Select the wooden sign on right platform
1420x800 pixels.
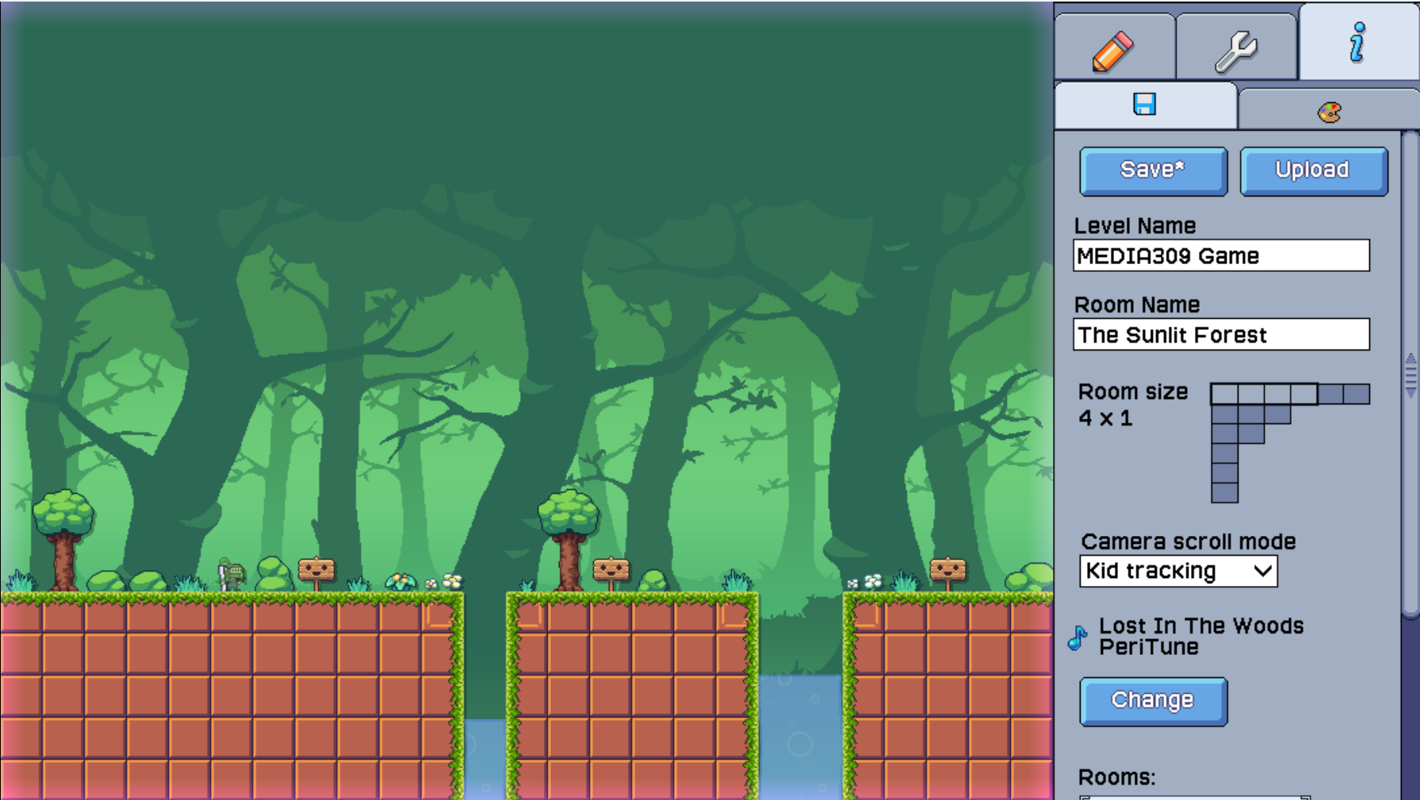947,572
